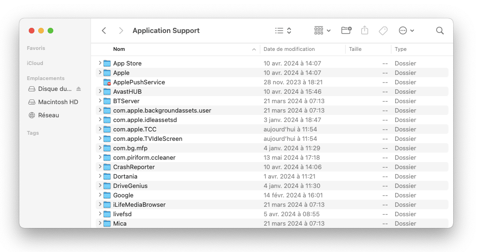
Task: Click the iCloud sidebar heading
Action: pos(35,63)
